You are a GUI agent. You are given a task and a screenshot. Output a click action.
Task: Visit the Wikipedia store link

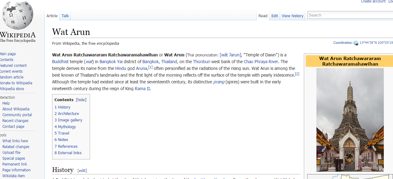(x=12, y=89)
